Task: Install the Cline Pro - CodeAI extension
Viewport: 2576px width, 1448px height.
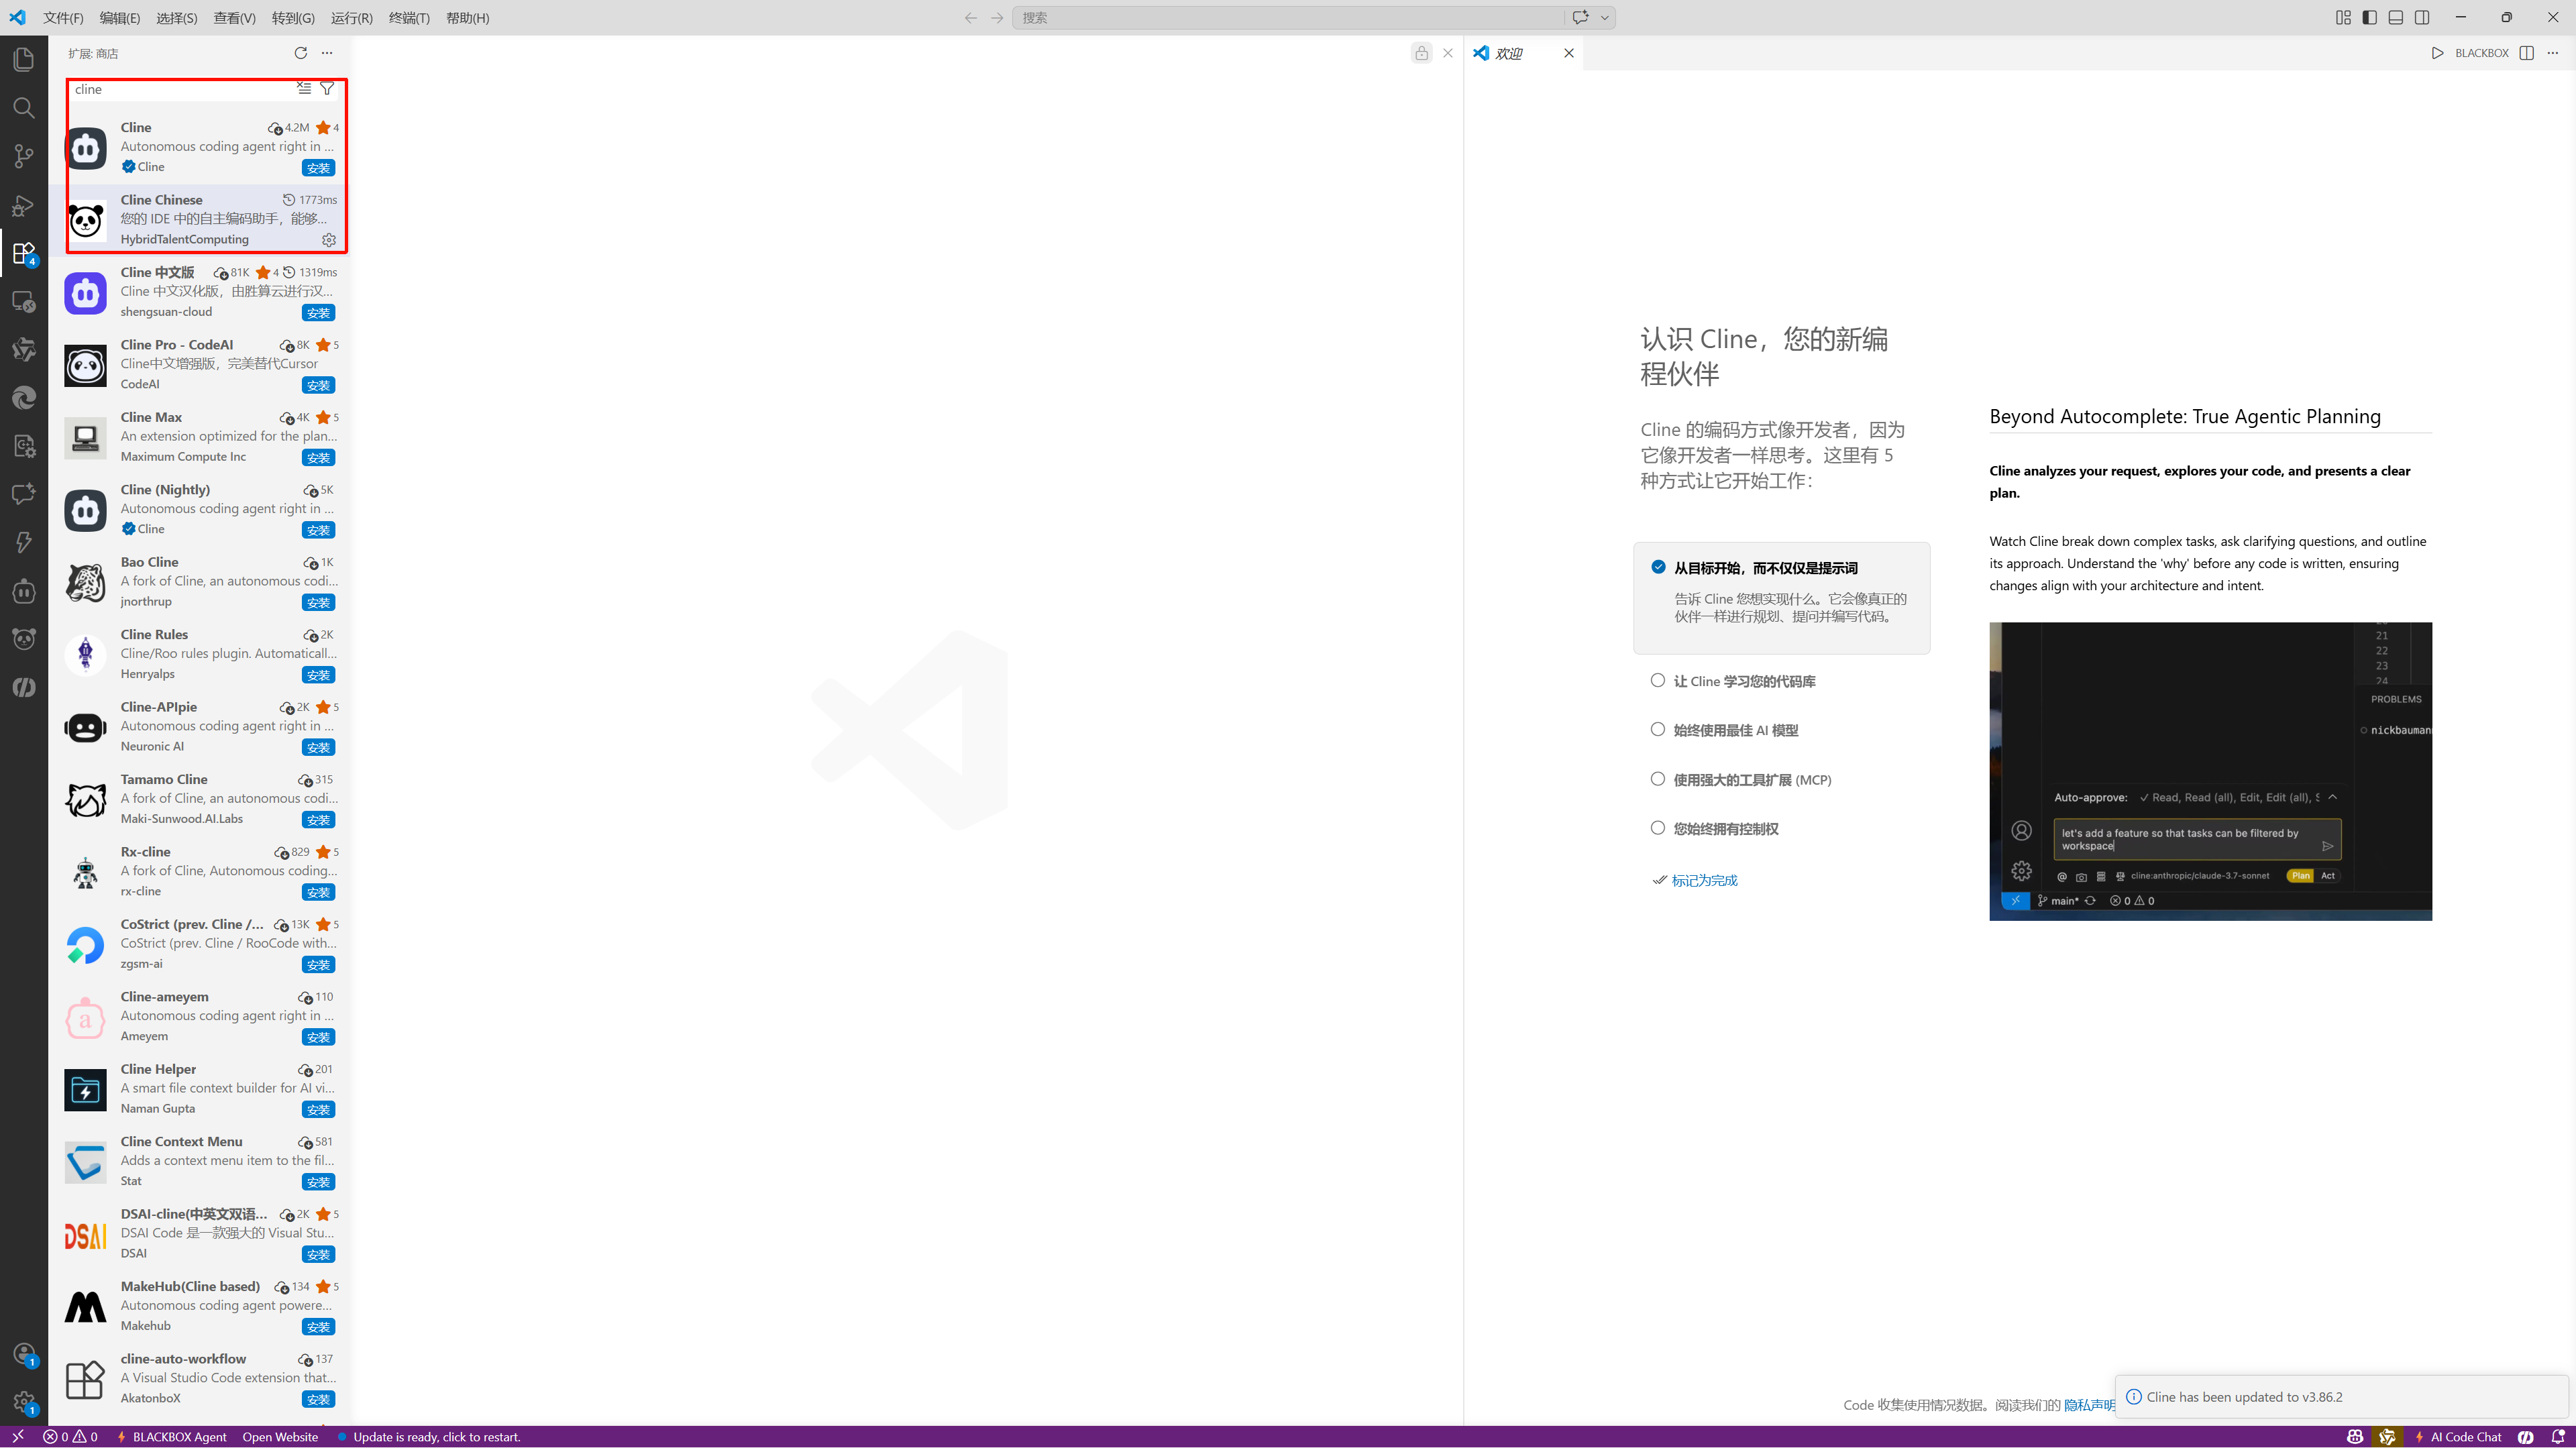Action: (318, 385)
